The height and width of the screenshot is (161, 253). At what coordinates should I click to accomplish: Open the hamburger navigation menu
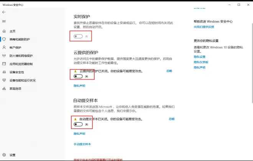click(4, 21)
